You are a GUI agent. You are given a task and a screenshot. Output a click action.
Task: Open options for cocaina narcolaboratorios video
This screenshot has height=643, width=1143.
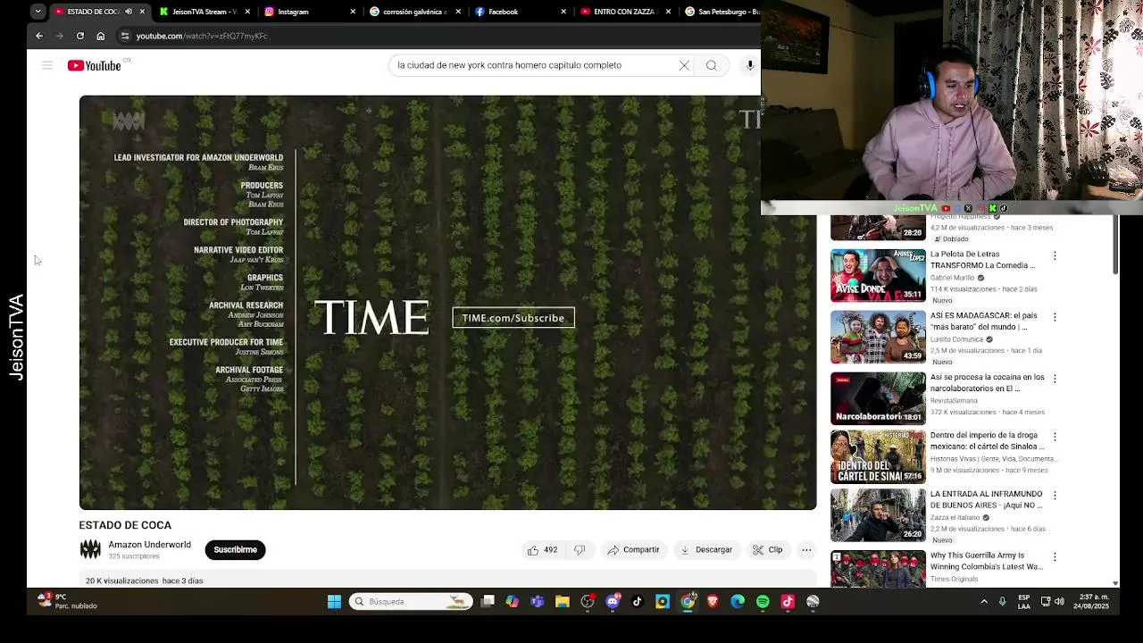click(1055, 379)
